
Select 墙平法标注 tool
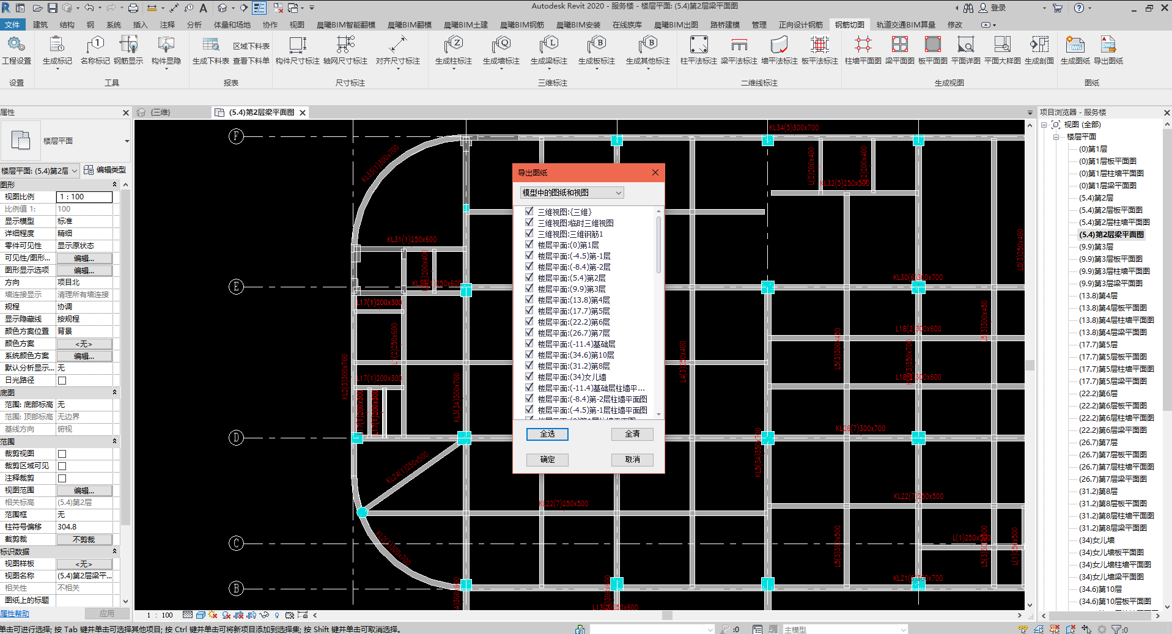pyautogui.click(x=779, y=50)
